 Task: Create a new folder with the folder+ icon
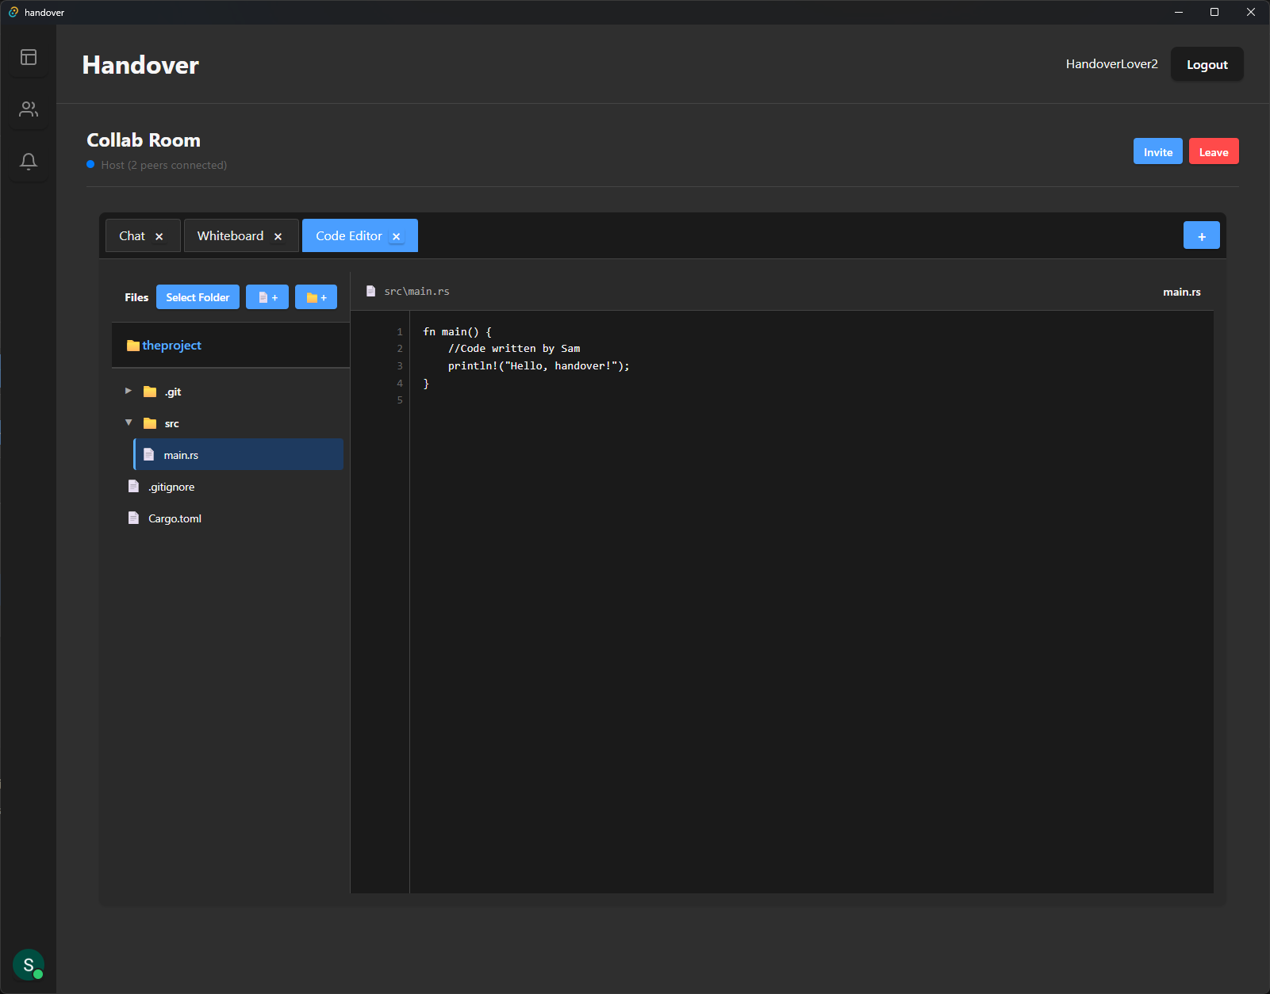pos(316,296)
